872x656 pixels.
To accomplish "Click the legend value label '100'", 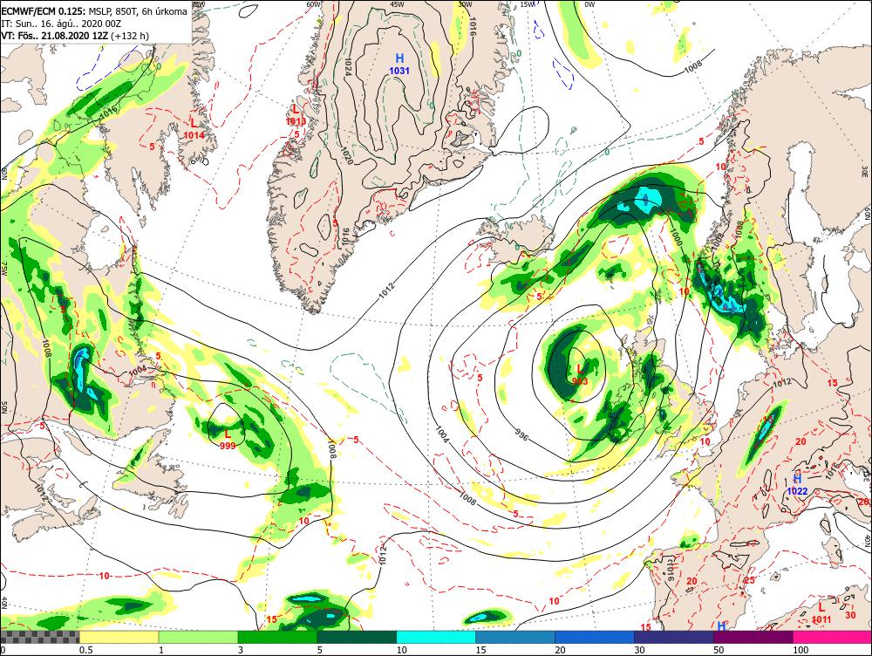I will 800,650.
